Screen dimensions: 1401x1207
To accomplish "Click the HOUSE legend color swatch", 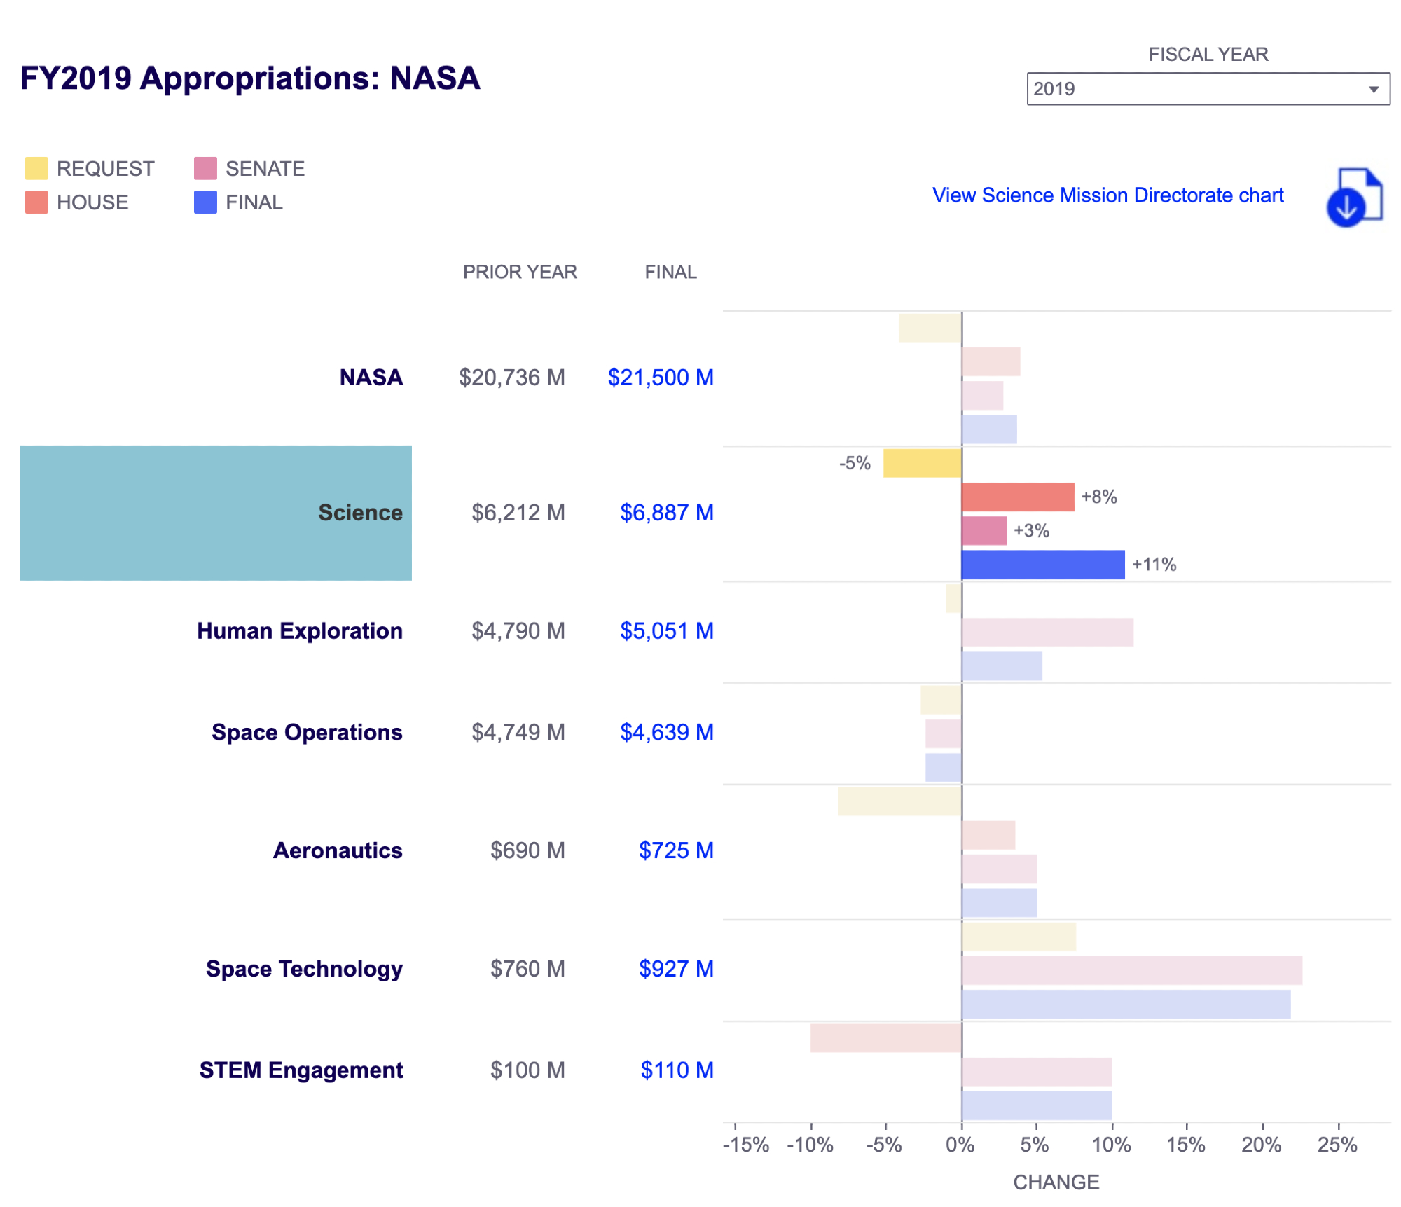I will tap(36, 202).
